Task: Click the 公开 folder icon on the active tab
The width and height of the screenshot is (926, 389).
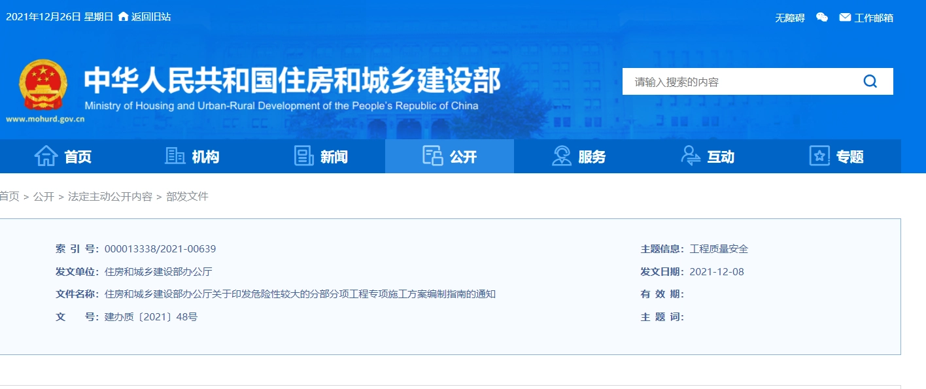Action: [432, 156]
